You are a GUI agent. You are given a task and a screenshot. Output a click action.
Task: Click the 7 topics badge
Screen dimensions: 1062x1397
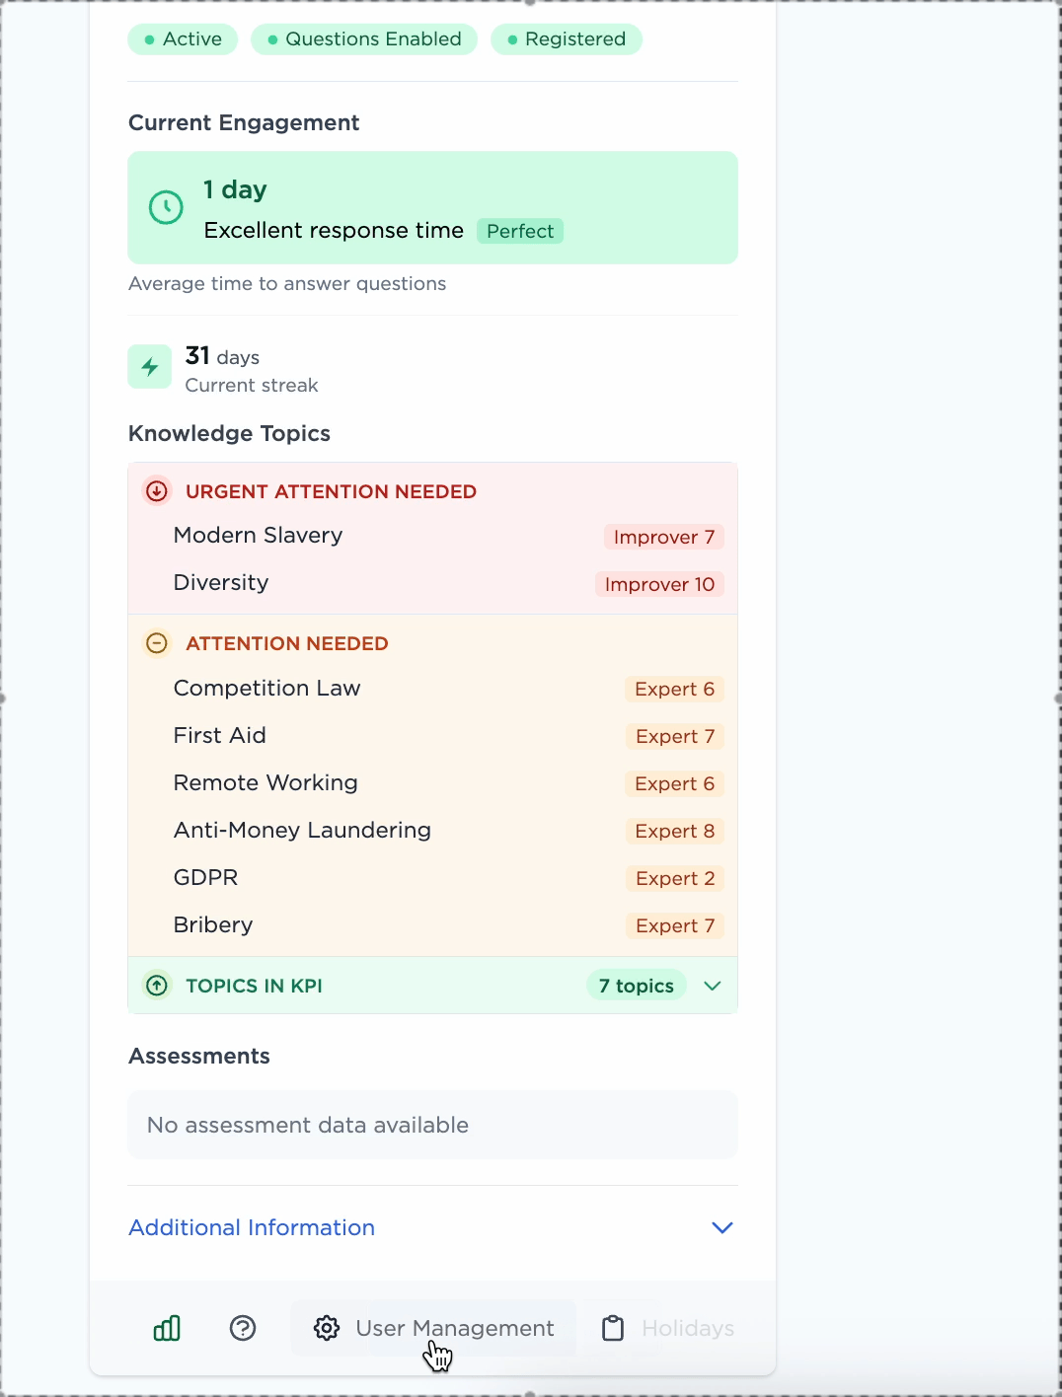(636, 986)
